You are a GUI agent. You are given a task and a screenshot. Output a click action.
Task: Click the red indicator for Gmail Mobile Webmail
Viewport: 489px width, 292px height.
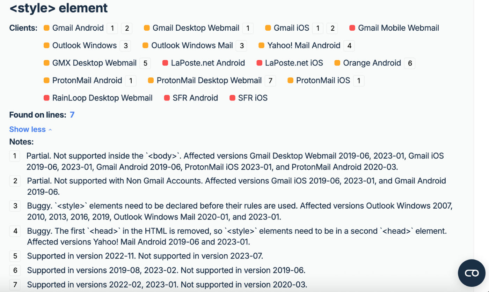point(352,28)
